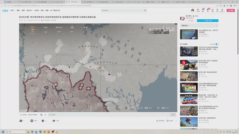This screenshot has width=239, height=134.
Task: Open Steam from taskbar
Action: 40,132
